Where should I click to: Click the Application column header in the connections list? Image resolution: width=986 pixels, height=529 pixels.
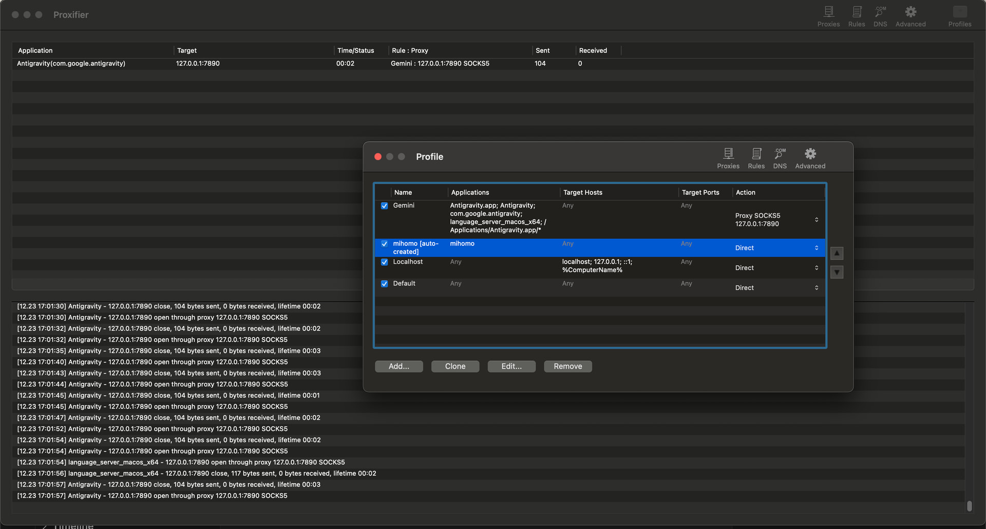click(93, 50)
